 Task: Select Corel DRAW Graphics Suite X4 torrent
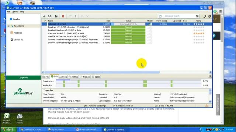[x=67, y=36]
